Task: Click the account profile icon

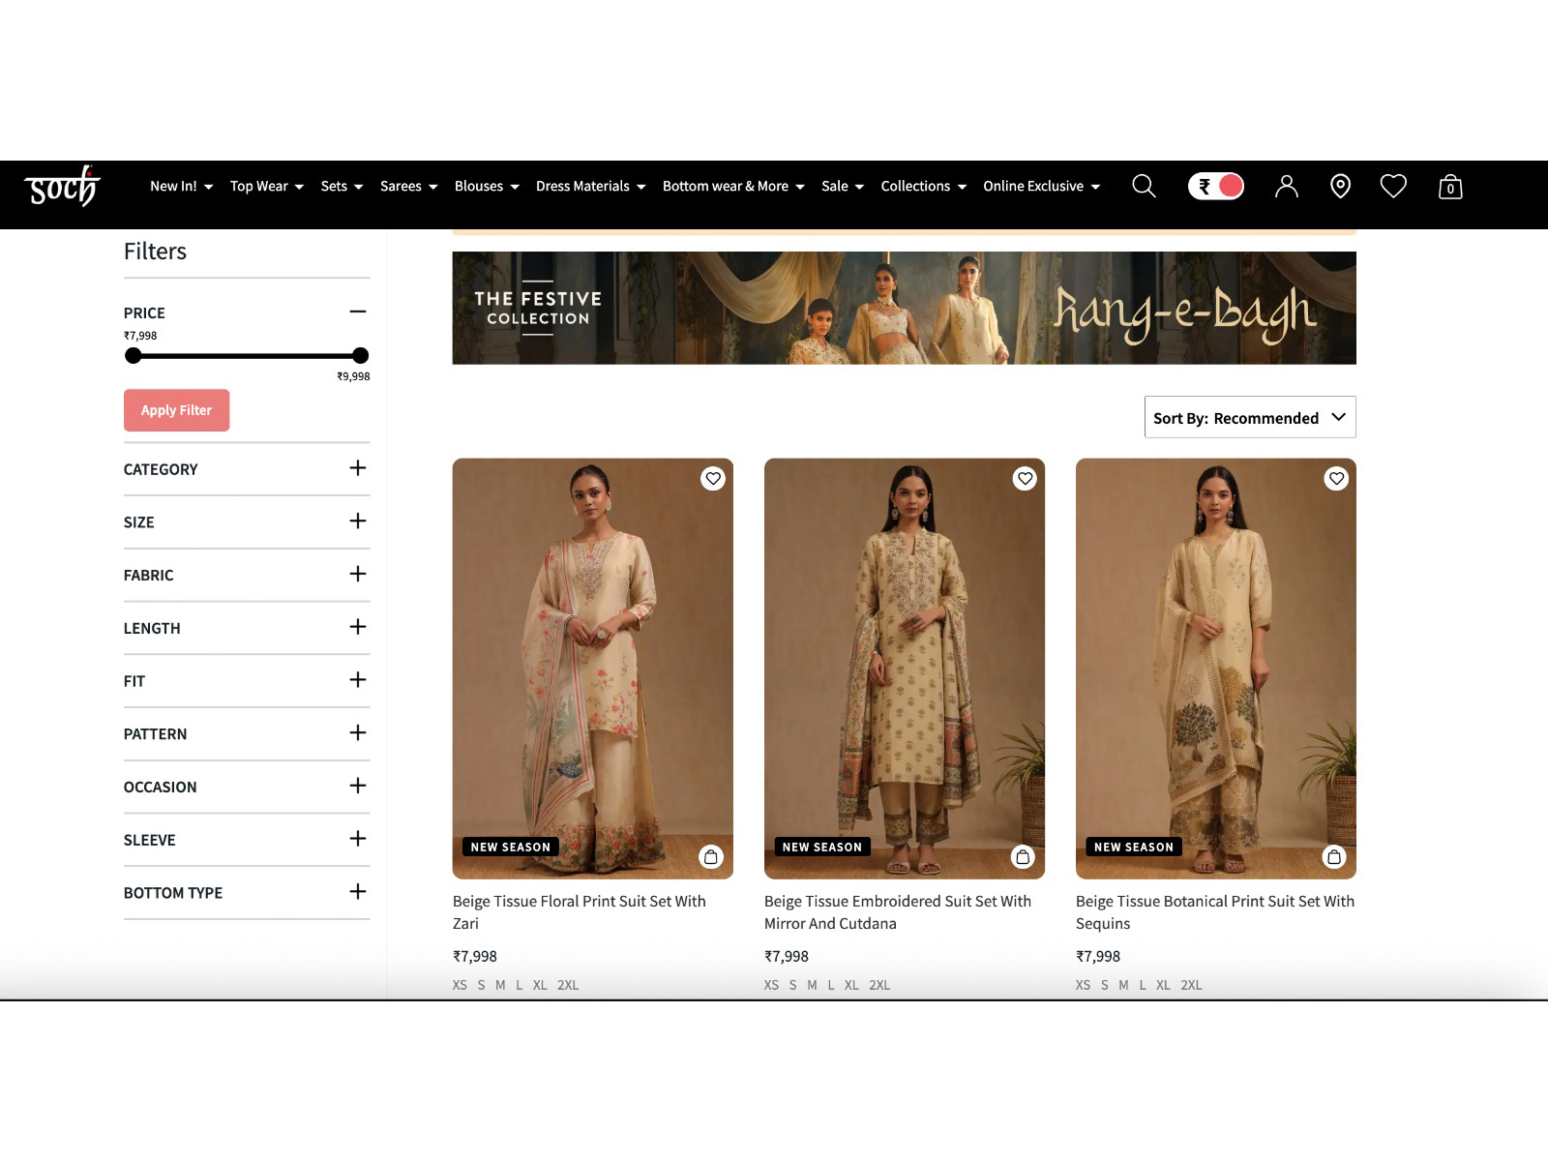Action: point(1286,186)
